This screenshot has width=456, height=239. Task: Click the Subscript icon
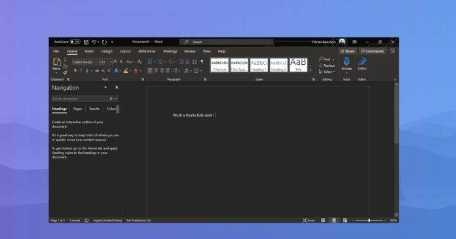coord(104,71)
